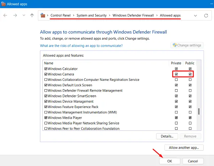Toggle Windows Camera Public checkbox
214x166 pixels.
(x=190, y=74)
